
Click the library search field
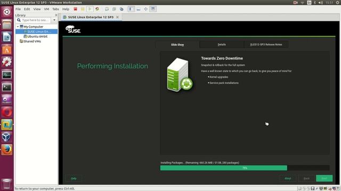pyautogui.click(x=33, y=20)
